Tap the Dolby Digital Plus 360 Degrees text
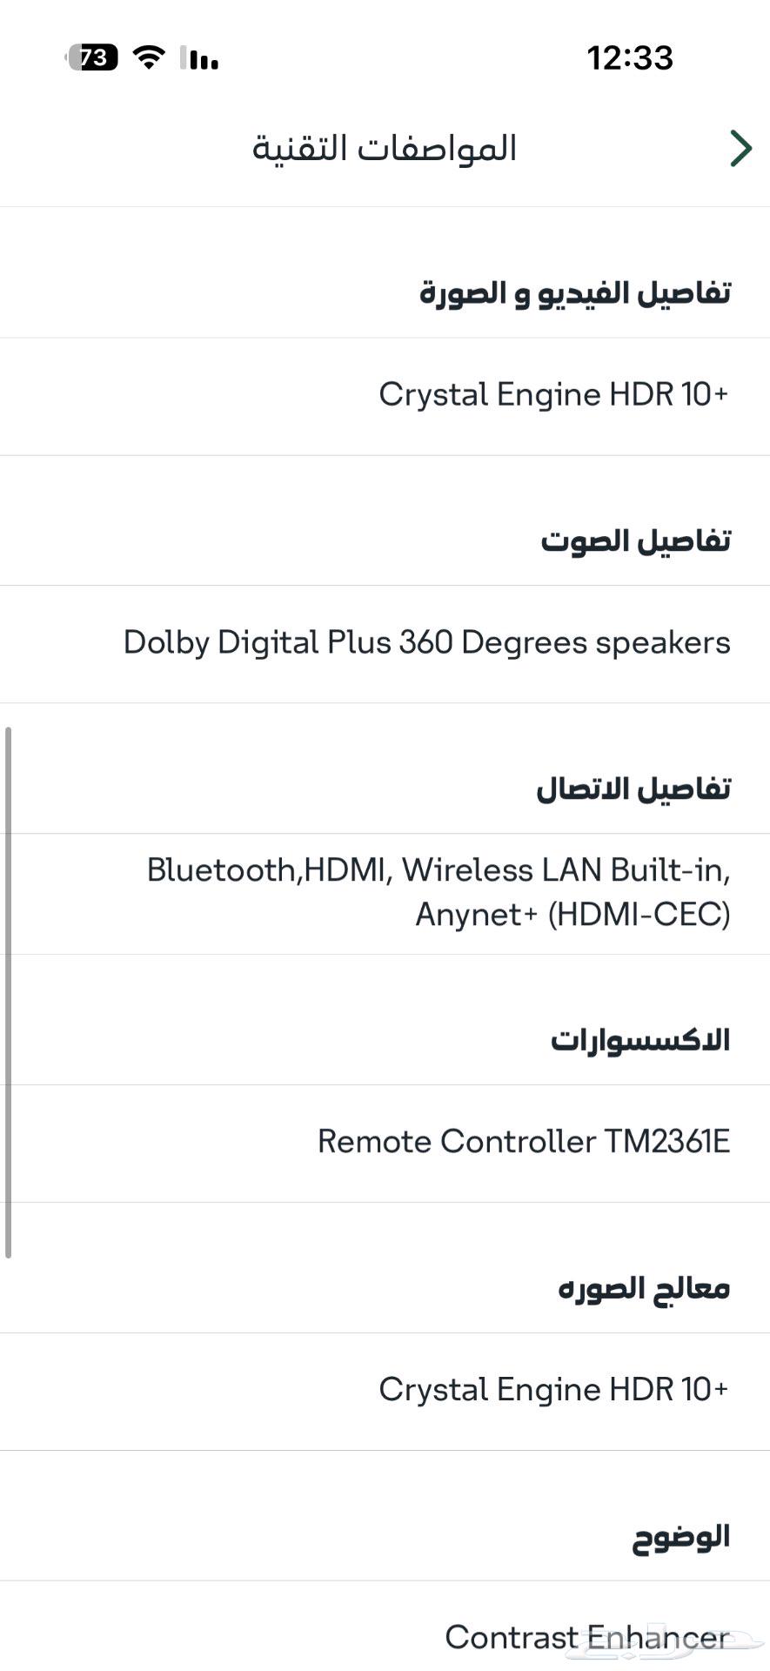The width and height of the screenshot is (770, 1671). point(427,642)
